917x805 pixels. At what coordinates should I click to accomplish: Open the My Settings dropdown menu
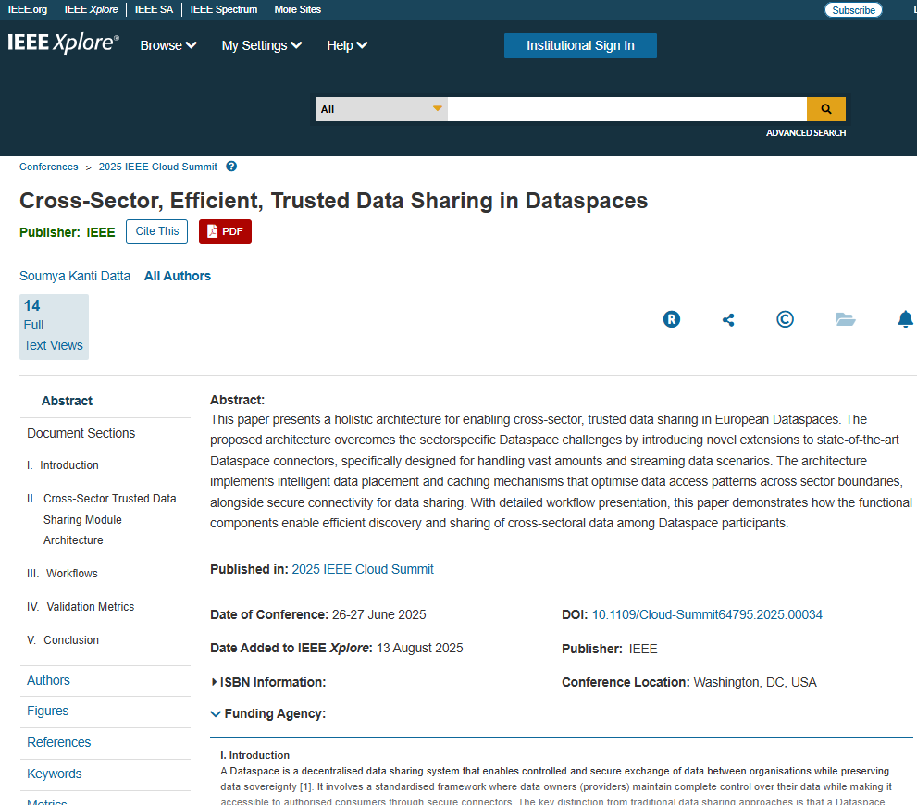pos(262,45)
